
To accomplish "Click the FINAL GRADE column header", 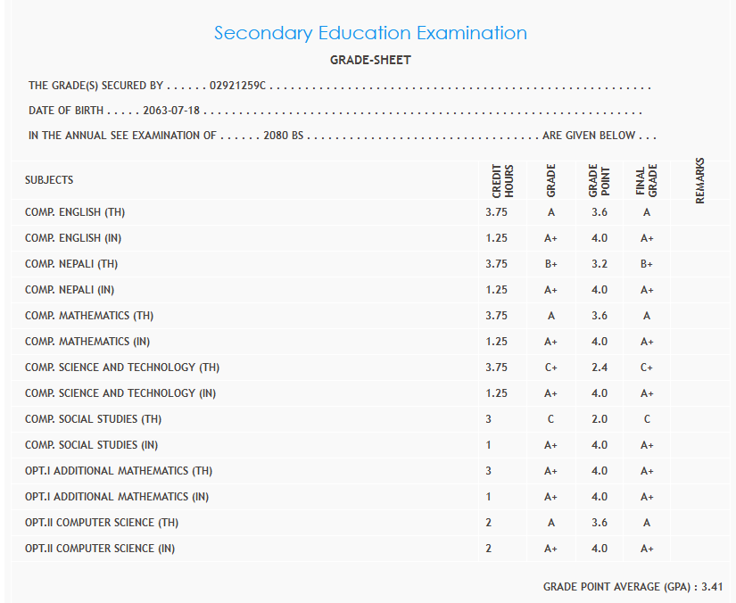I will coord(646,181).
